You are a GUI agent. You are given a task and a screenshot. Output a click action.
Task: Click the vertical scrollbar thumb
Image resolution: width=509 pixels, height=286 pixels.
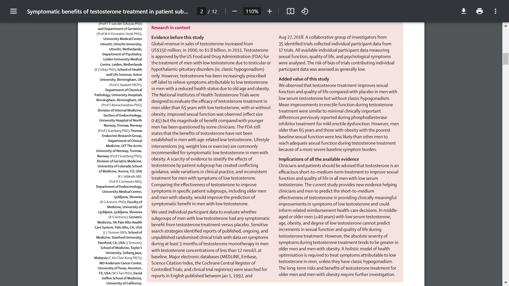pos(506,59)
